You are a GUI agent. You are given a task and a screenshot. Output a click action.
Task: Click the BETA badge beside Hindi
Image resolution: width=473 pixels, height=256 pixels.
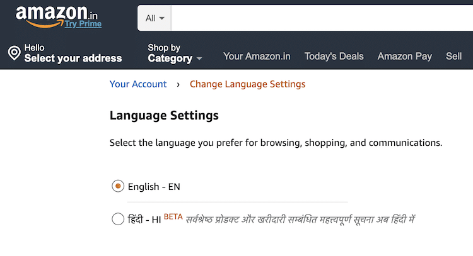(173, 216)
